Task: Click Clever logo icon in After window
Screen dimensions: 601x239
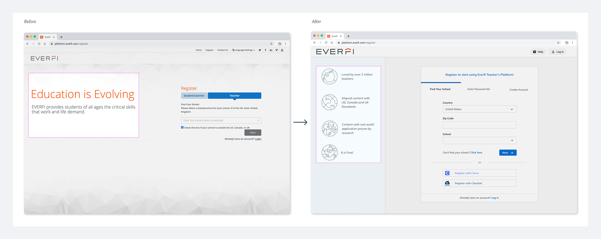Action: click(x=447, y=173)
